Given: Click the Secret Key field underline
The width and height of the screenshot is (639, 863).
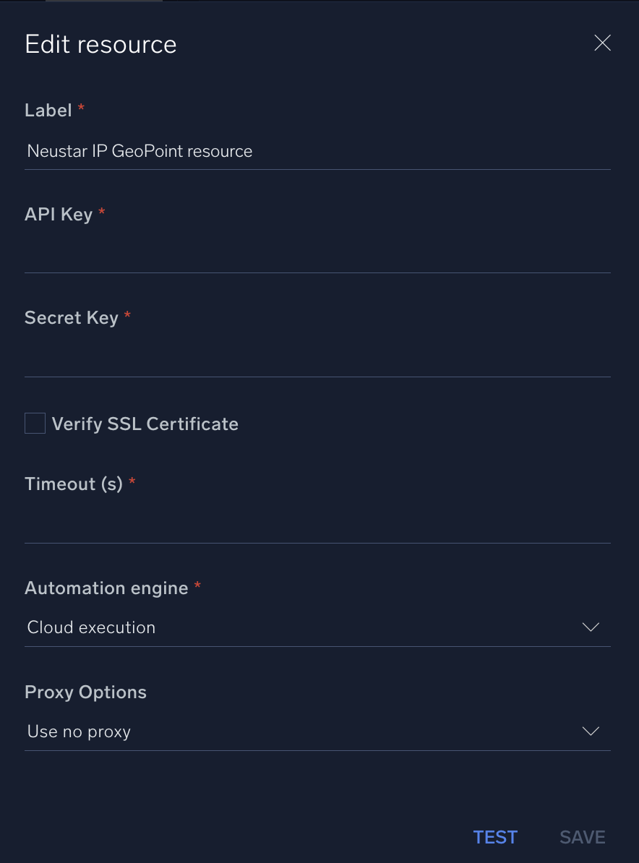Looking at the screenshot, I should click(318, 376).
